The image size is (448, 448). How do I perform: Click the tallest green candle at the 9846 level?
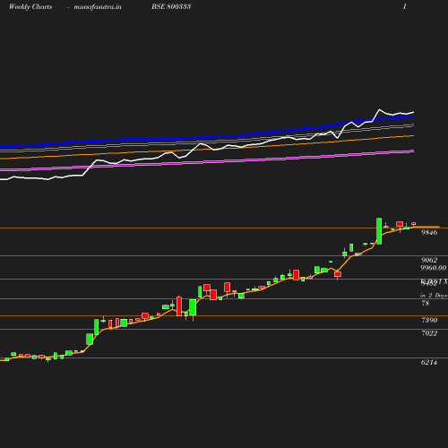(x=379, y=231)
